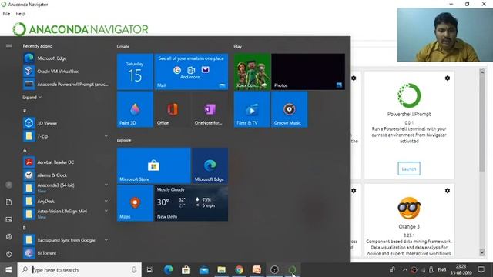Open Microsoft Store tile

(154, 165)
